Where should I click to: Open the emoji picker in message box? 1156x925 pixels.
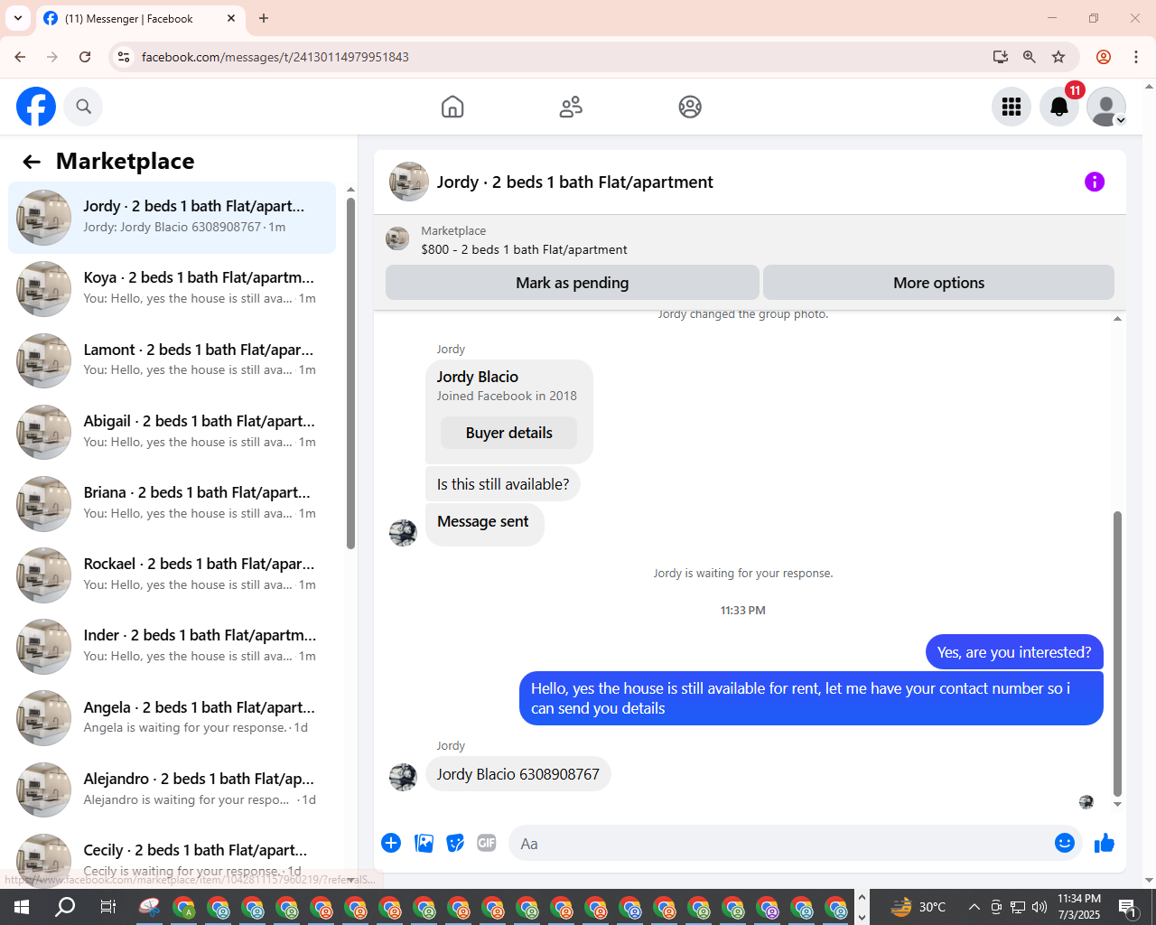(1065, 843)
